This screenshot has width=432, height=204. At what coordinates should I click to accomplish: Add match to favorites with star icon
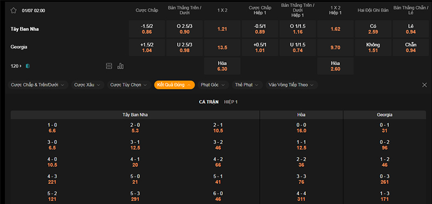13,10
